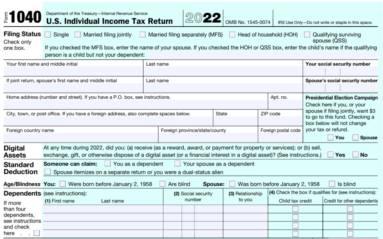383x239 pixels.
Task: Click the 'Someone can claim:' label
Action: pos(70,164)
